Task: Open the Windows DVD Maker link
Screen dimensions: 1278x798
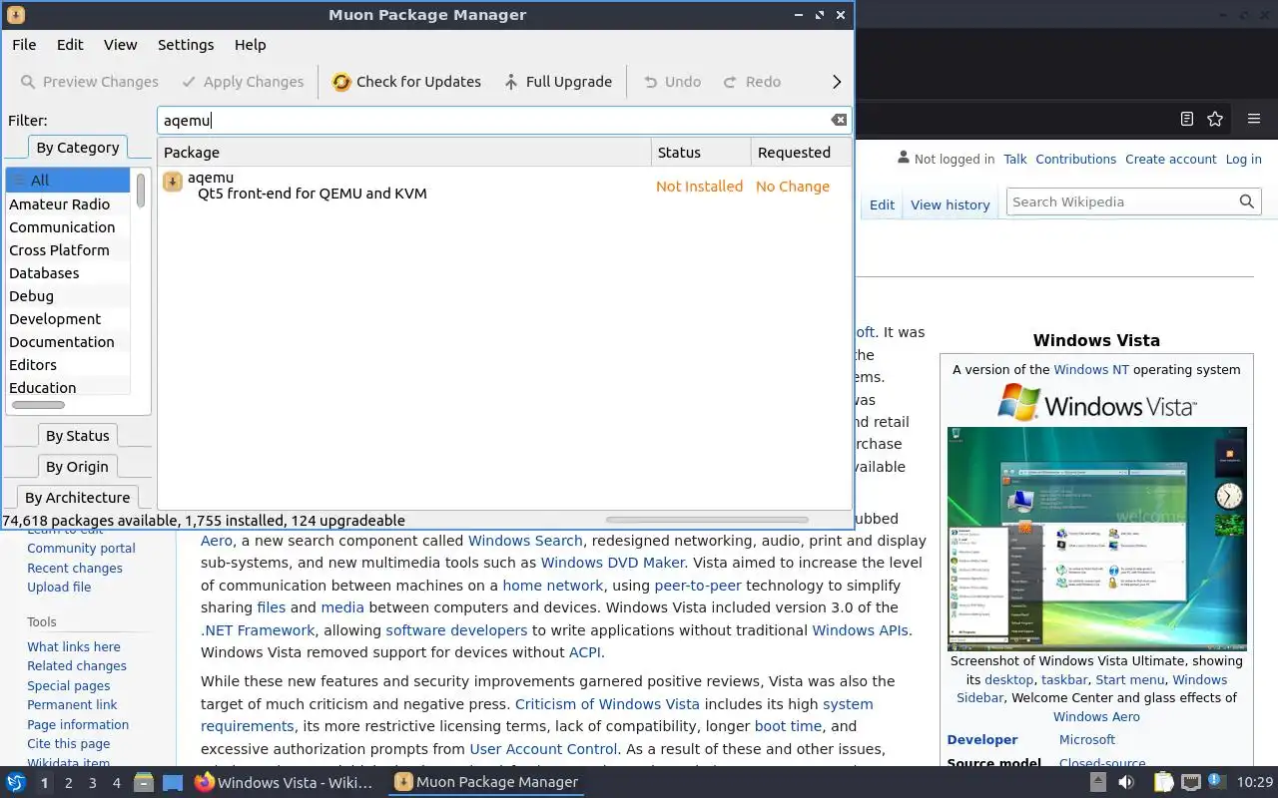Action: pyautogui.click(x=613, y=563)
